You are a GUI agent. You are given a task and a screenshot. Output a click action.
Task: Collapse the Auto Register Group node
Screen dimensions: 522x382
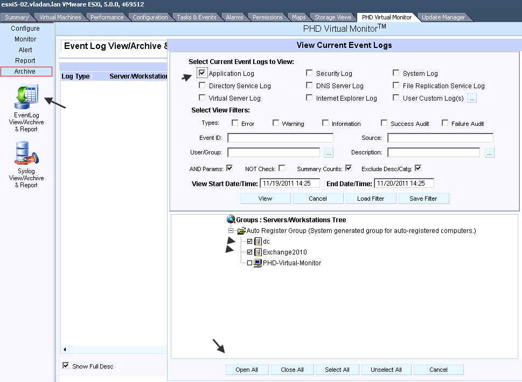click(x=231, y=230)
